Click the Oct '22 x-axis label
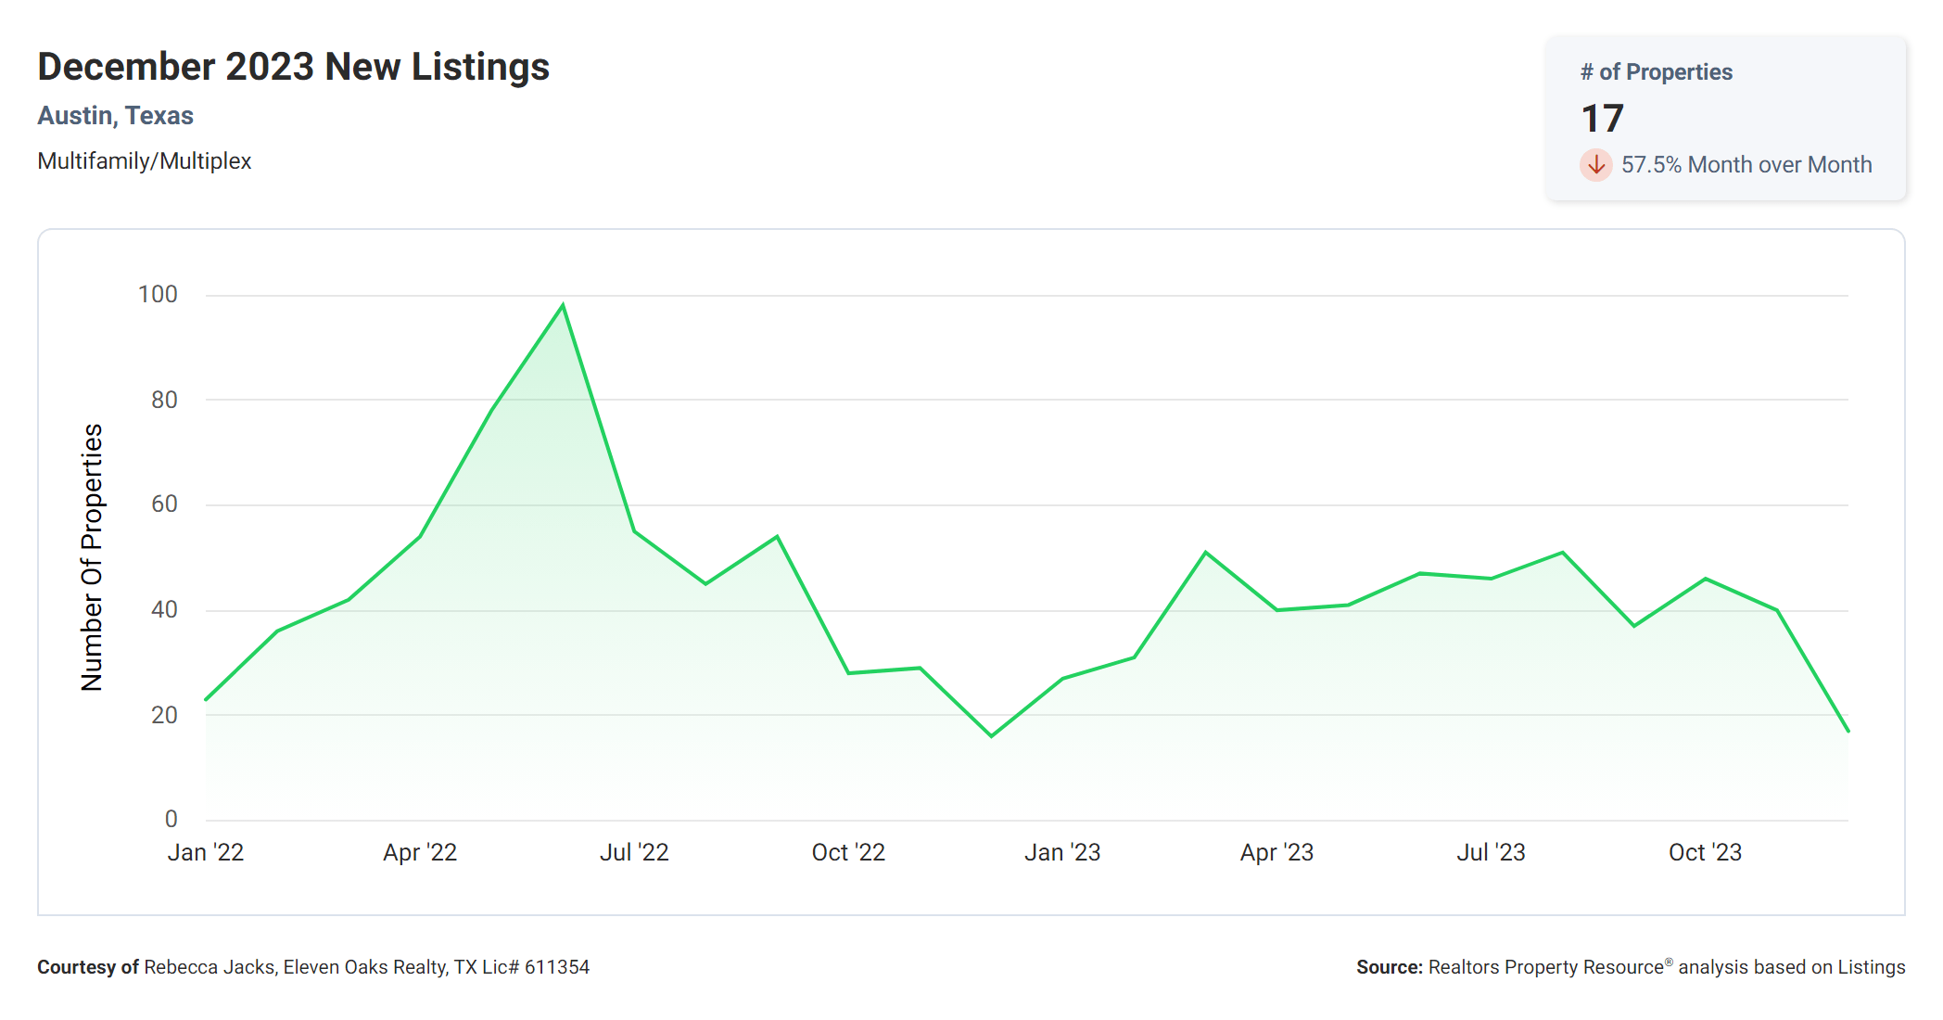The image size is (1943, 1020). (848, 852)
